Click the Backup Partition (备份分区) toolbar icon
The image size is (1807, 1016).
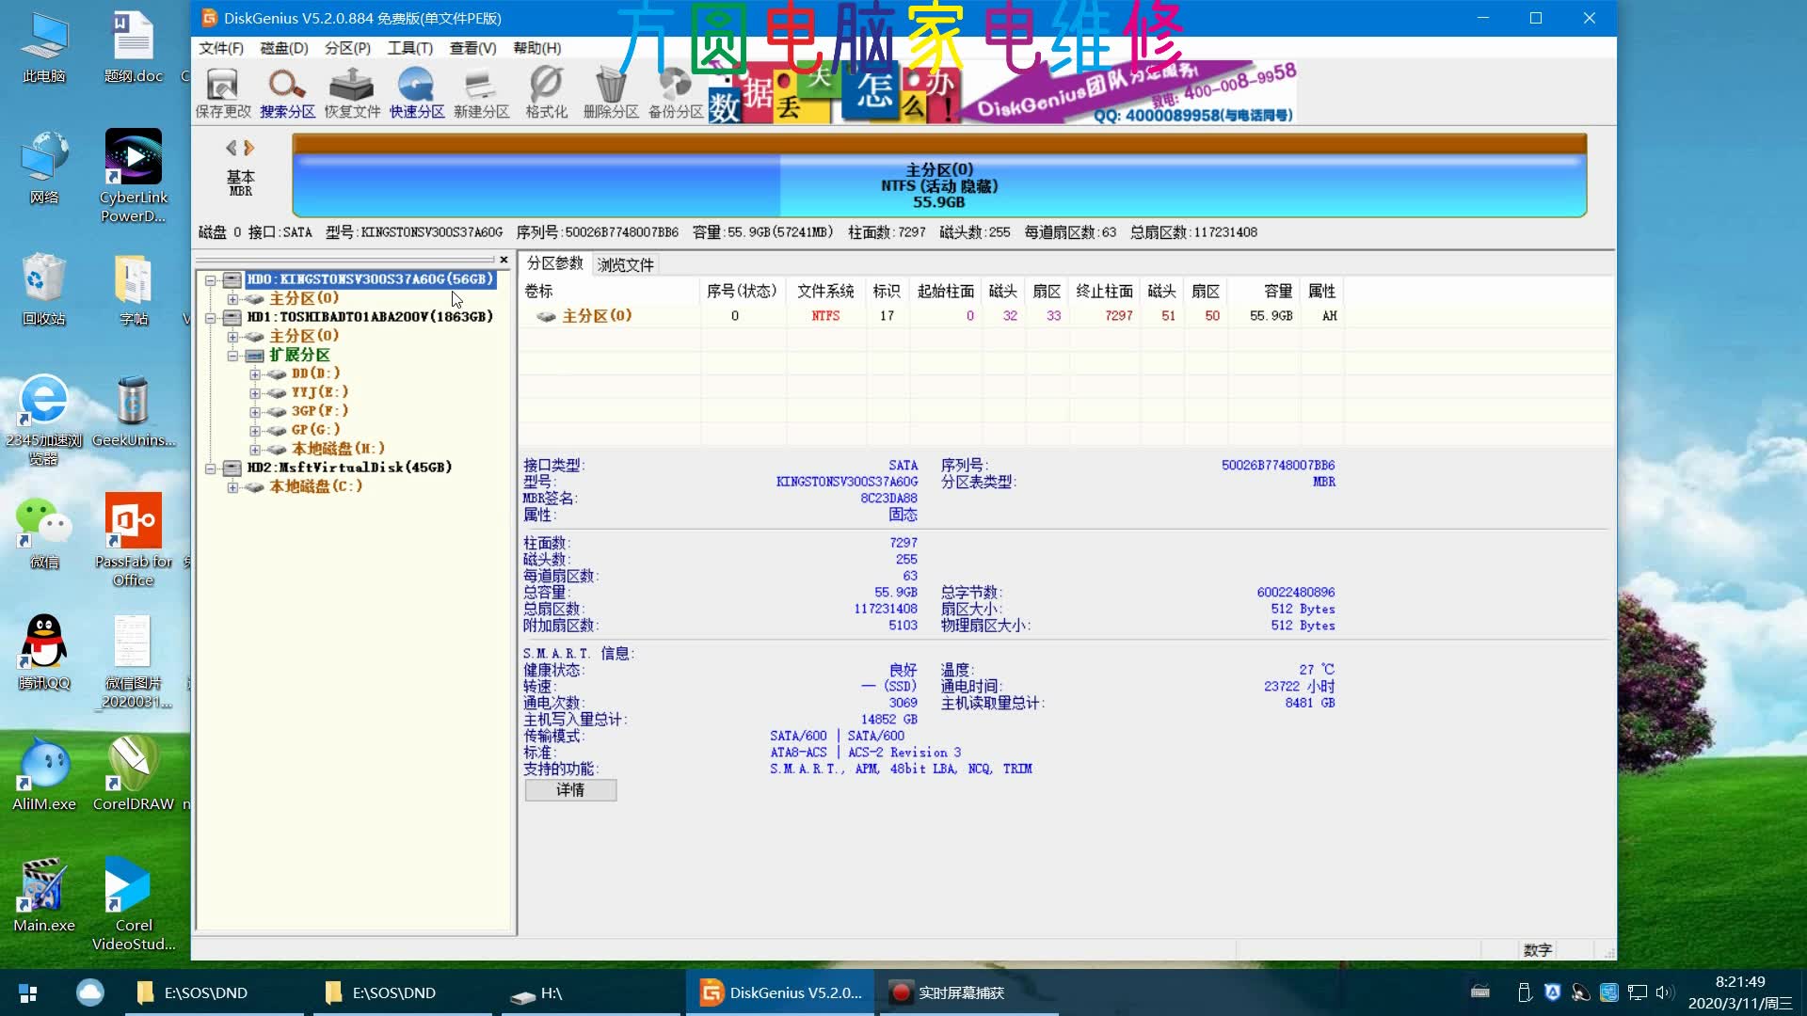[x=676, y=93]
